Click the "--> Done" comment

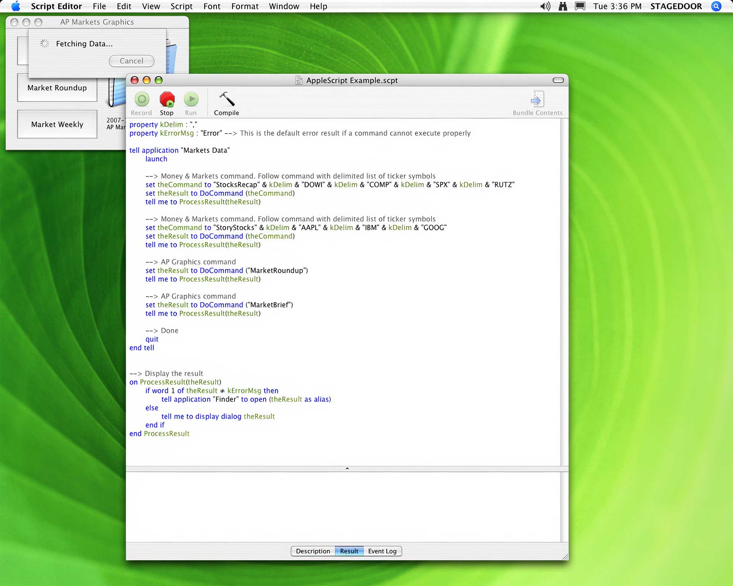pyautogui.click(x=162, y=330)
